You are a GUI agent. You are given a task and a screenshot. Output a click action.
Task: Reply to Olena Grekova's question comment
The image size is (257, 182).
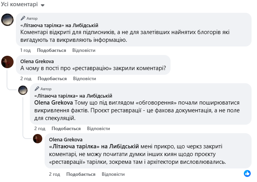pyautogui.click(x=84, y=79)
